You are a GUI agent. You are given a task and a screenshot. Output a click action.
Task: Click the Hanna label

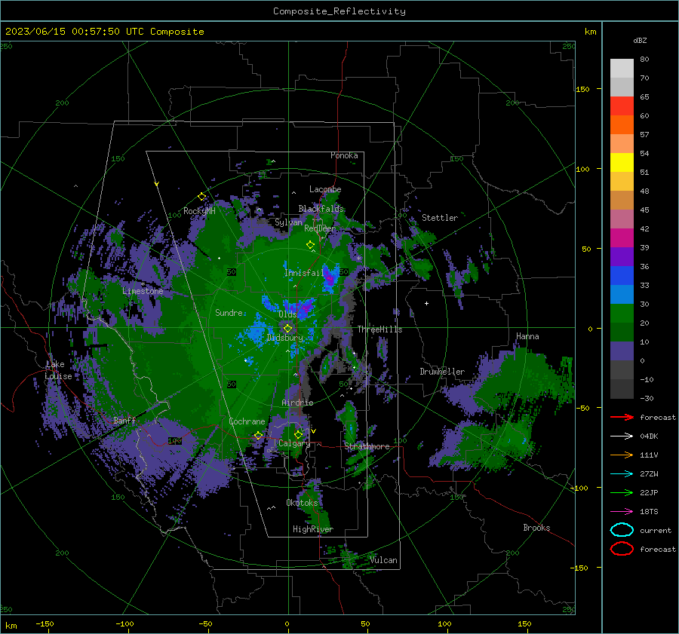(x=527, y=336)
